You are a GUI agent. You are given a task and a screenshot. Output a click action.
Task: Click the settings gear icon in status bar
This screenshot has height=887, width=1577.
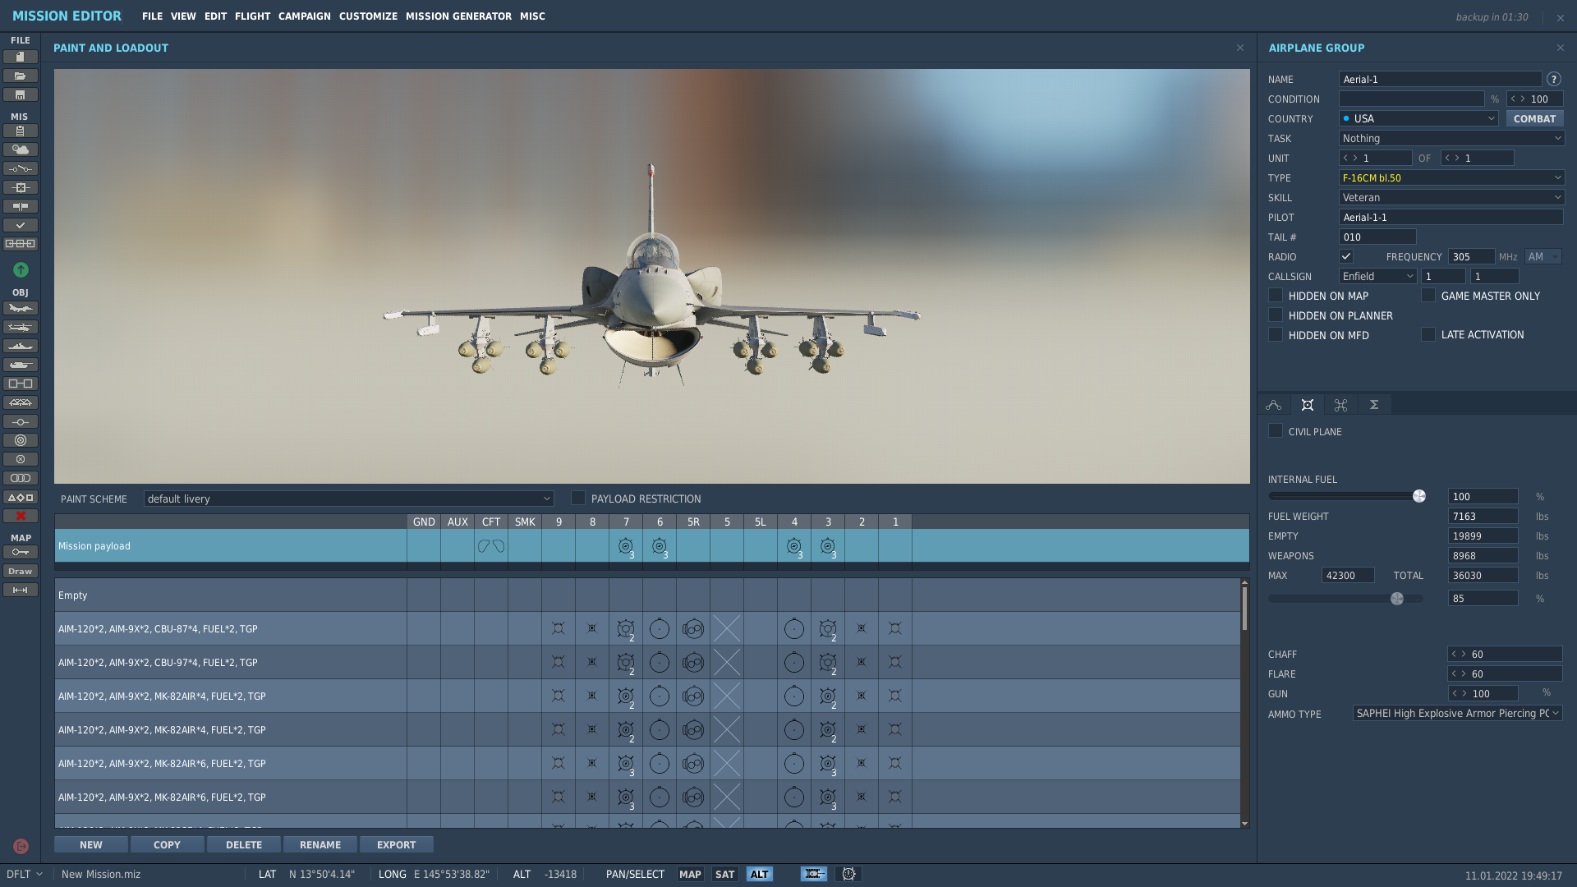click(848, 874)
